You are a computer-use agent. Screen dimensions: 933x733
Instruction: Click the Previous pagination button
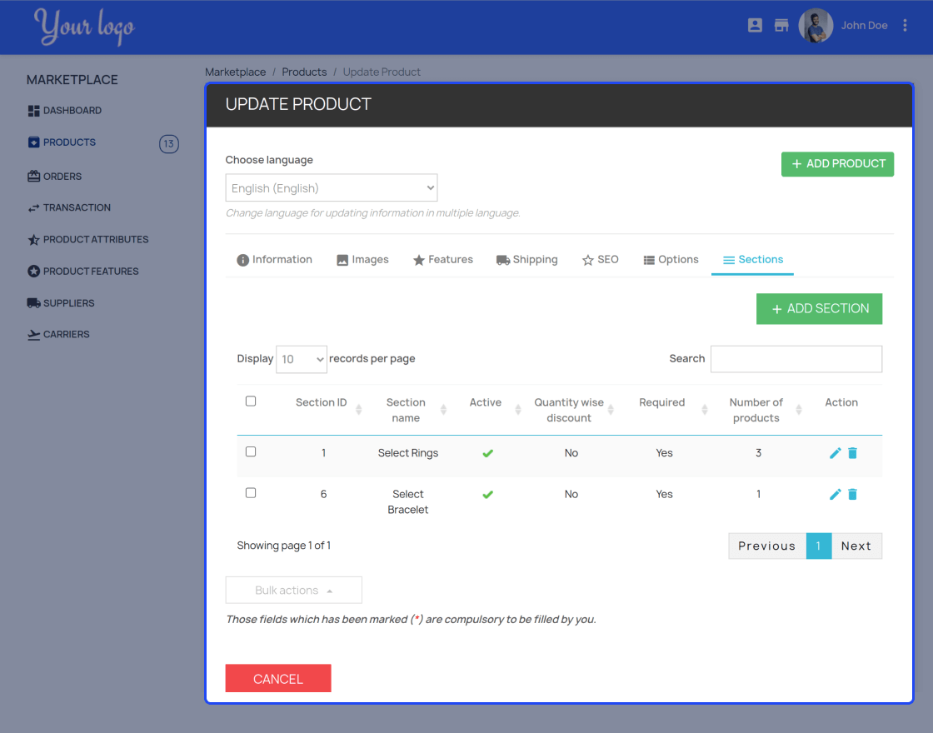point(767,546)
